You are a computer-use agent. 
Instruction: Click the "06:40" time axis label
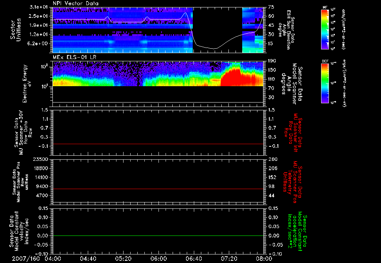(x=193, y=259)
